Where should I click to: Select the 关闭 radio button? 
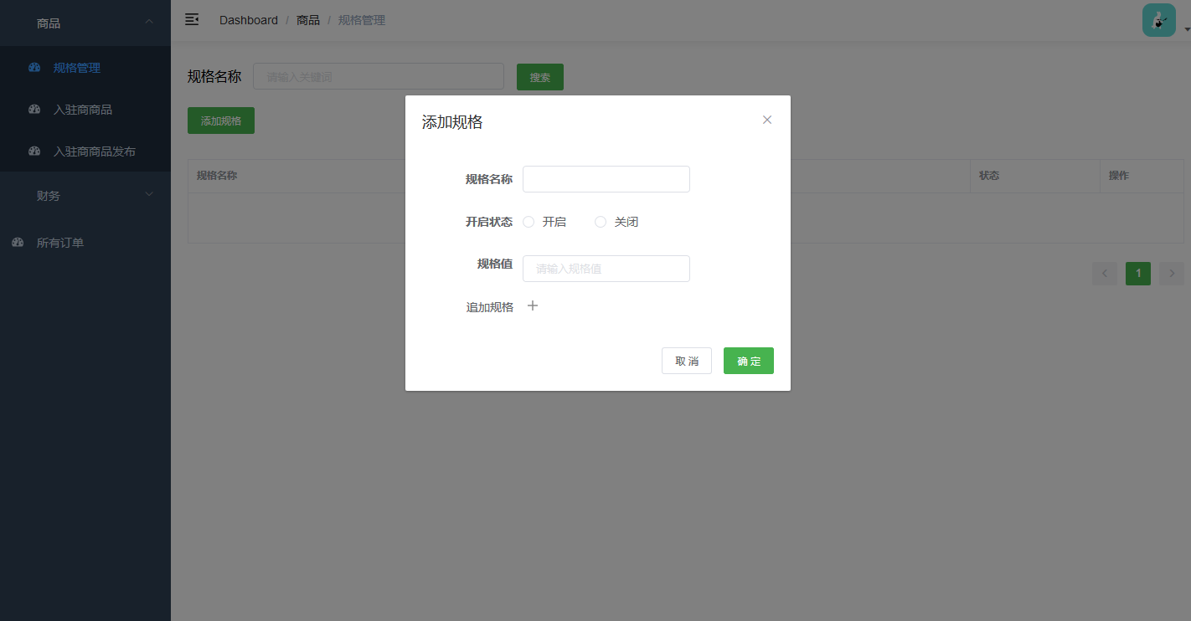coord(601,222)
